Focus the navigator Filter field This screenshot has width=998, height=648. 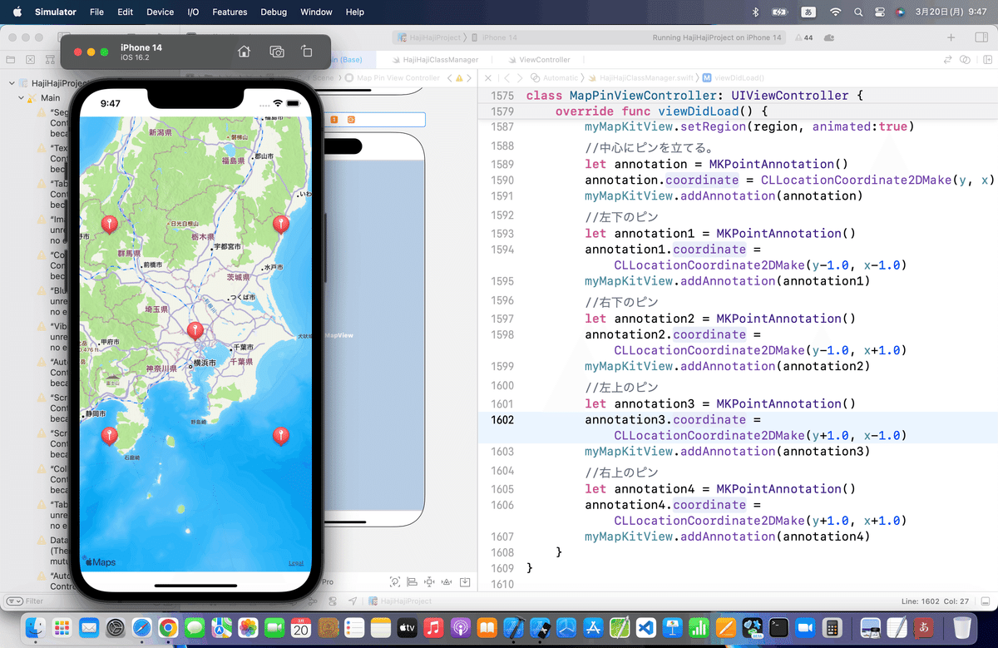[x=91, y=601]
